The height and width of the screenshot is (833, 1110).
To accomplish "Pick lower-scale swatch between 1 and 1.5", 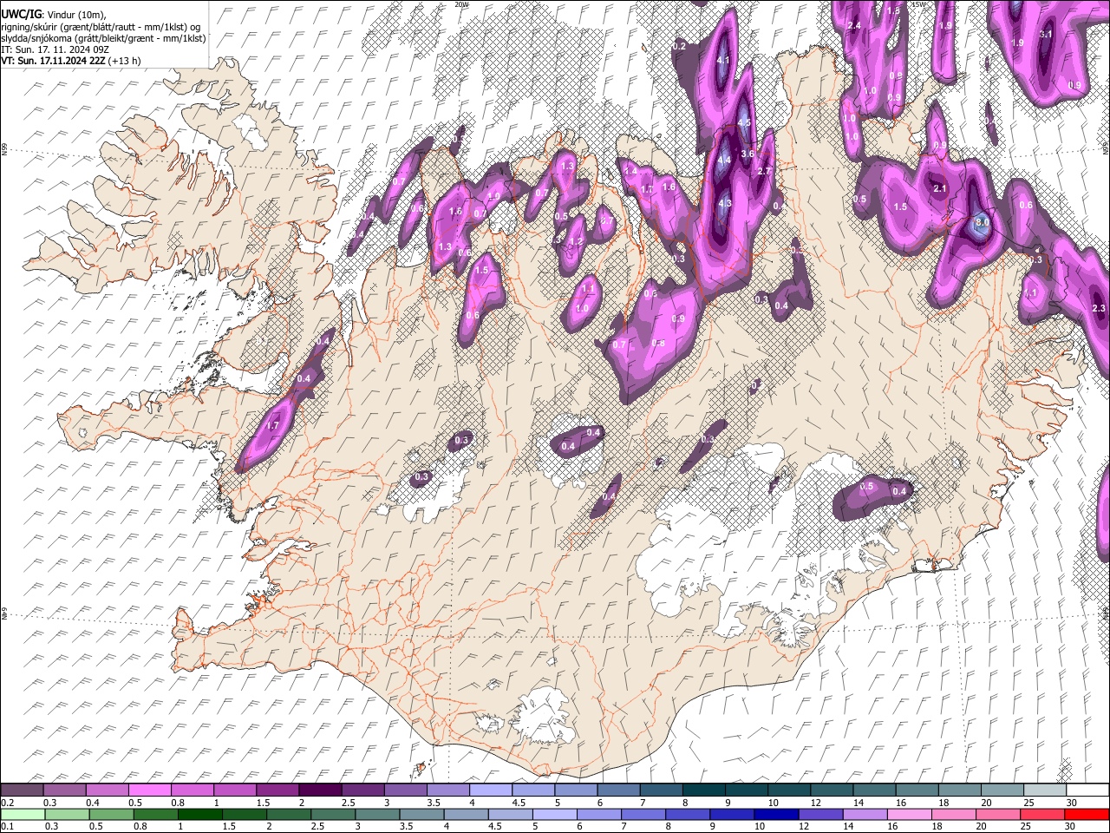I will [x=199, y=814].
